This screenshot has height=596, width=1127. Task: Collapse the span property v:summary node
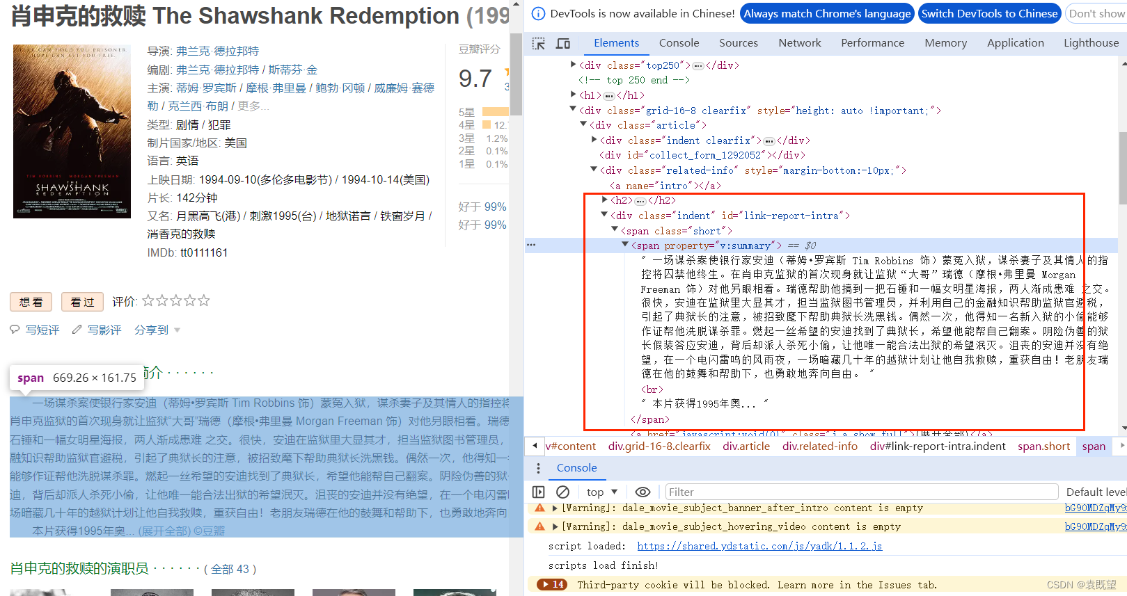click(625, 245)
